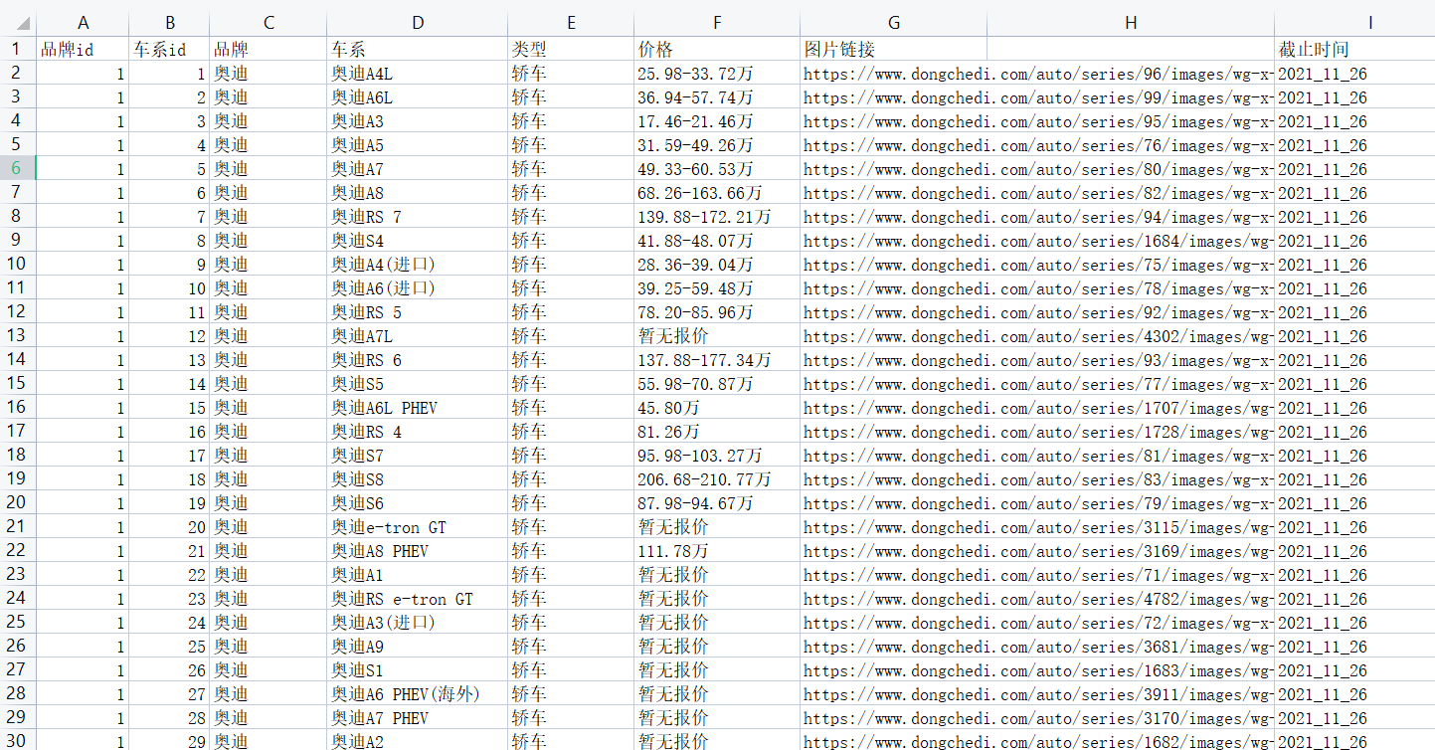Click the 车系id header cell
This screenshot has width=1435, height=750.
(169, 49)
